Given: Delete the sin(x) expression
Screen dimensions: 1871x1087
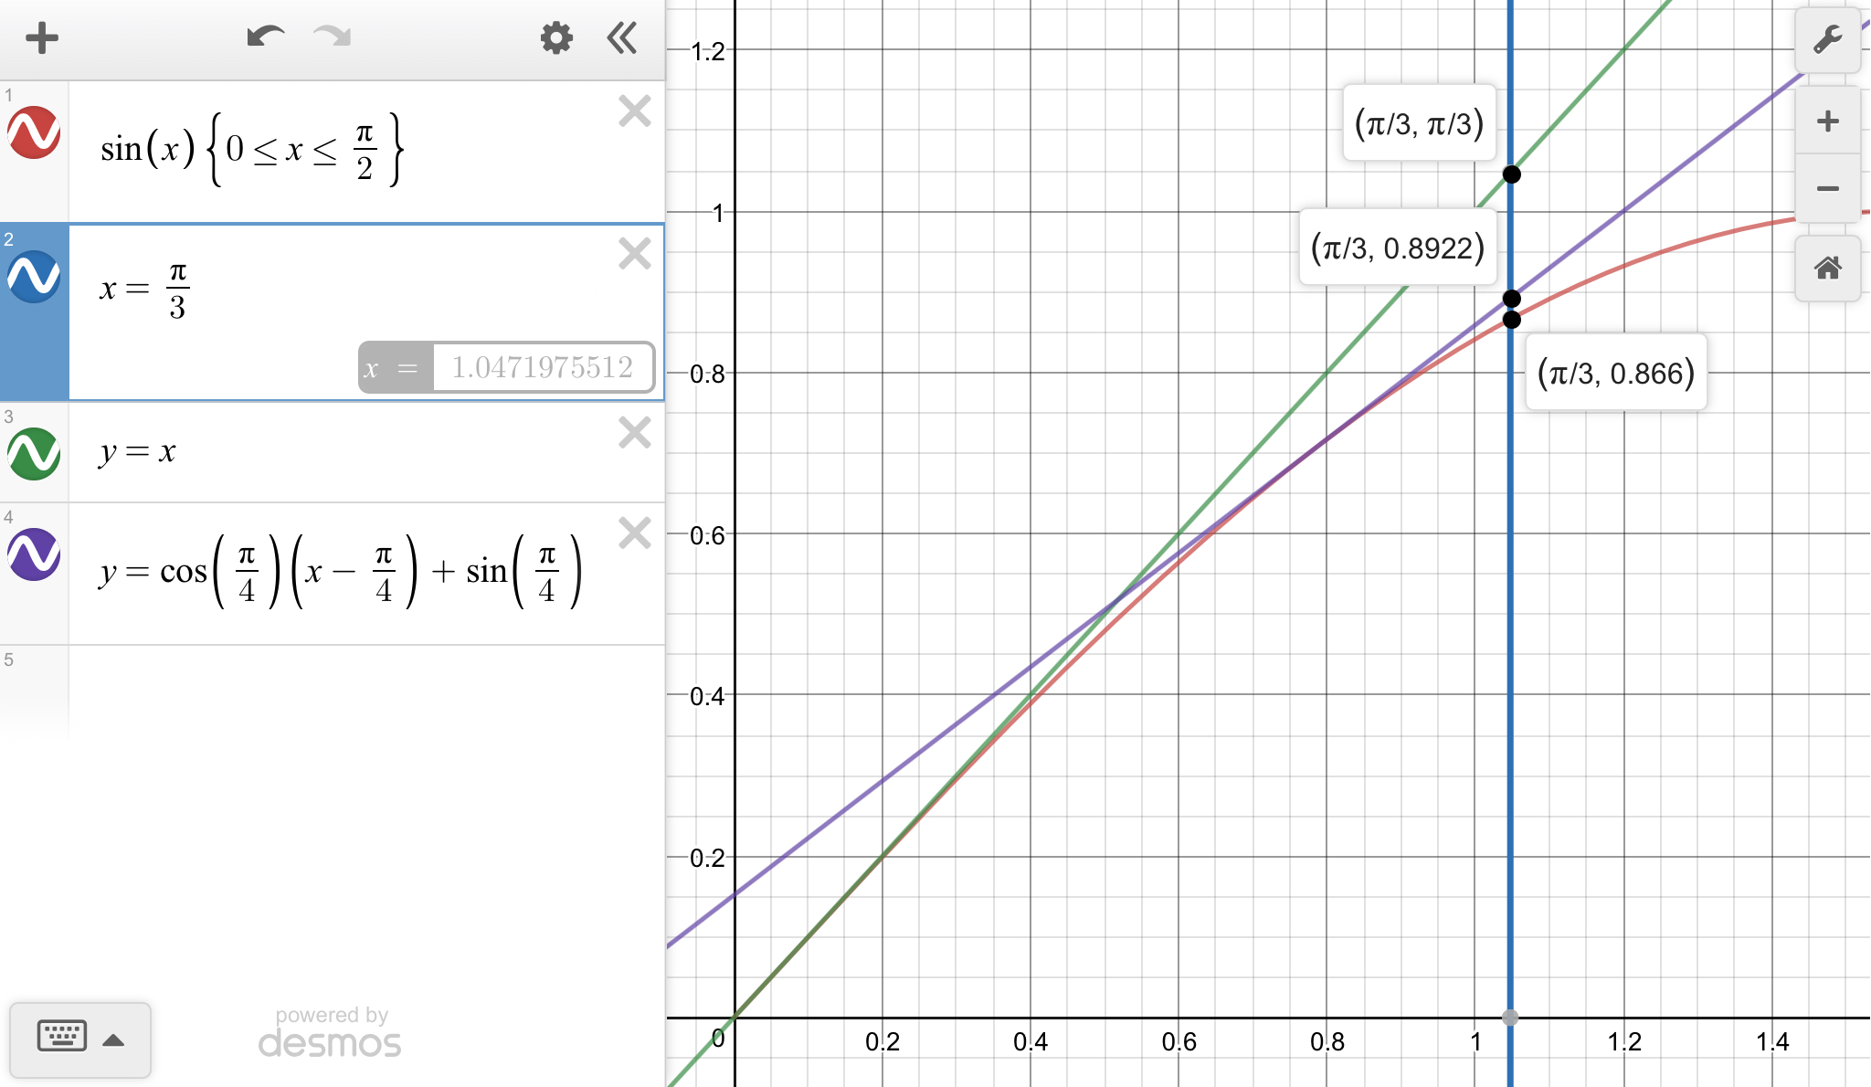Looking at the screenshot, I should coord(634,111).
